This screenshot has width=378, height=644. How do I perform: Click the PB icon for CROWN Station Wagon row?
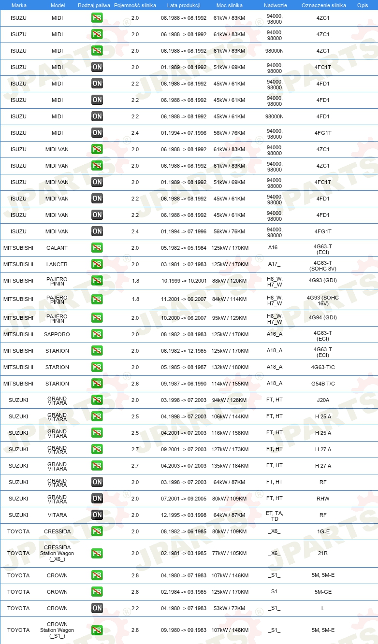click(x=97, y=630)
